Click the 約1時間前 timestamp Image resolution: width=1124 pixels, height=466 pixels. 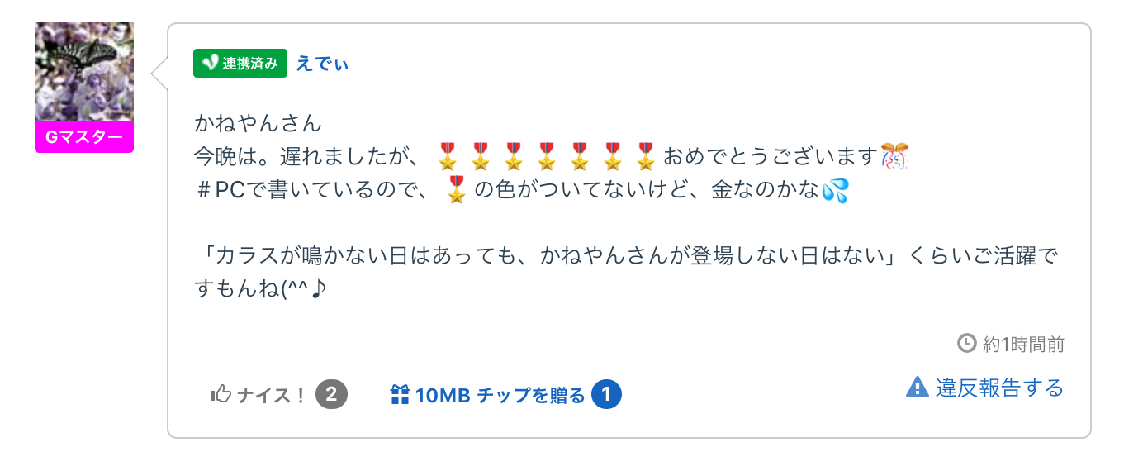tap(1022, 344)
